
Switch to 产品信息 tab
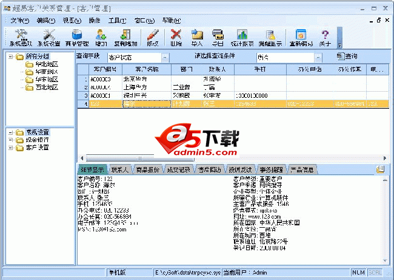click(302, 170)
